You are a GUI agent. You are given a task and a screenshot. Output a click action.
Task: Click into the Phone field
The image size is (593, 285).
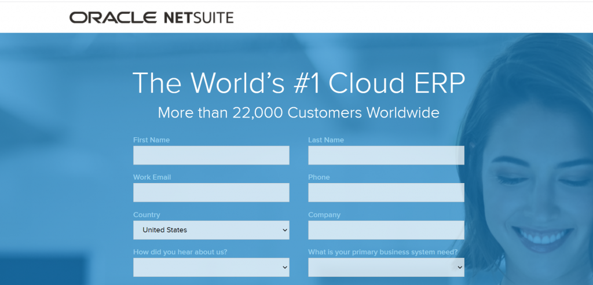(386, 193)
